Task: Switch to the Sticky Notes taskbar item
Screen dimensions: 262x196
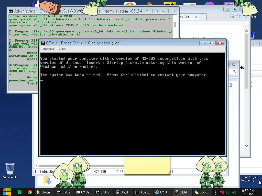Action: tap(202, 192)
